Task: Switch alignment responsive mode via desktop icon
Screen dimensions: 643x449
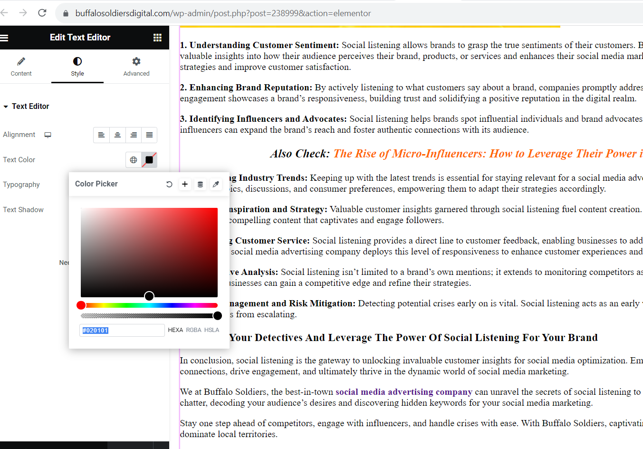Action: [x=48, y=135]
